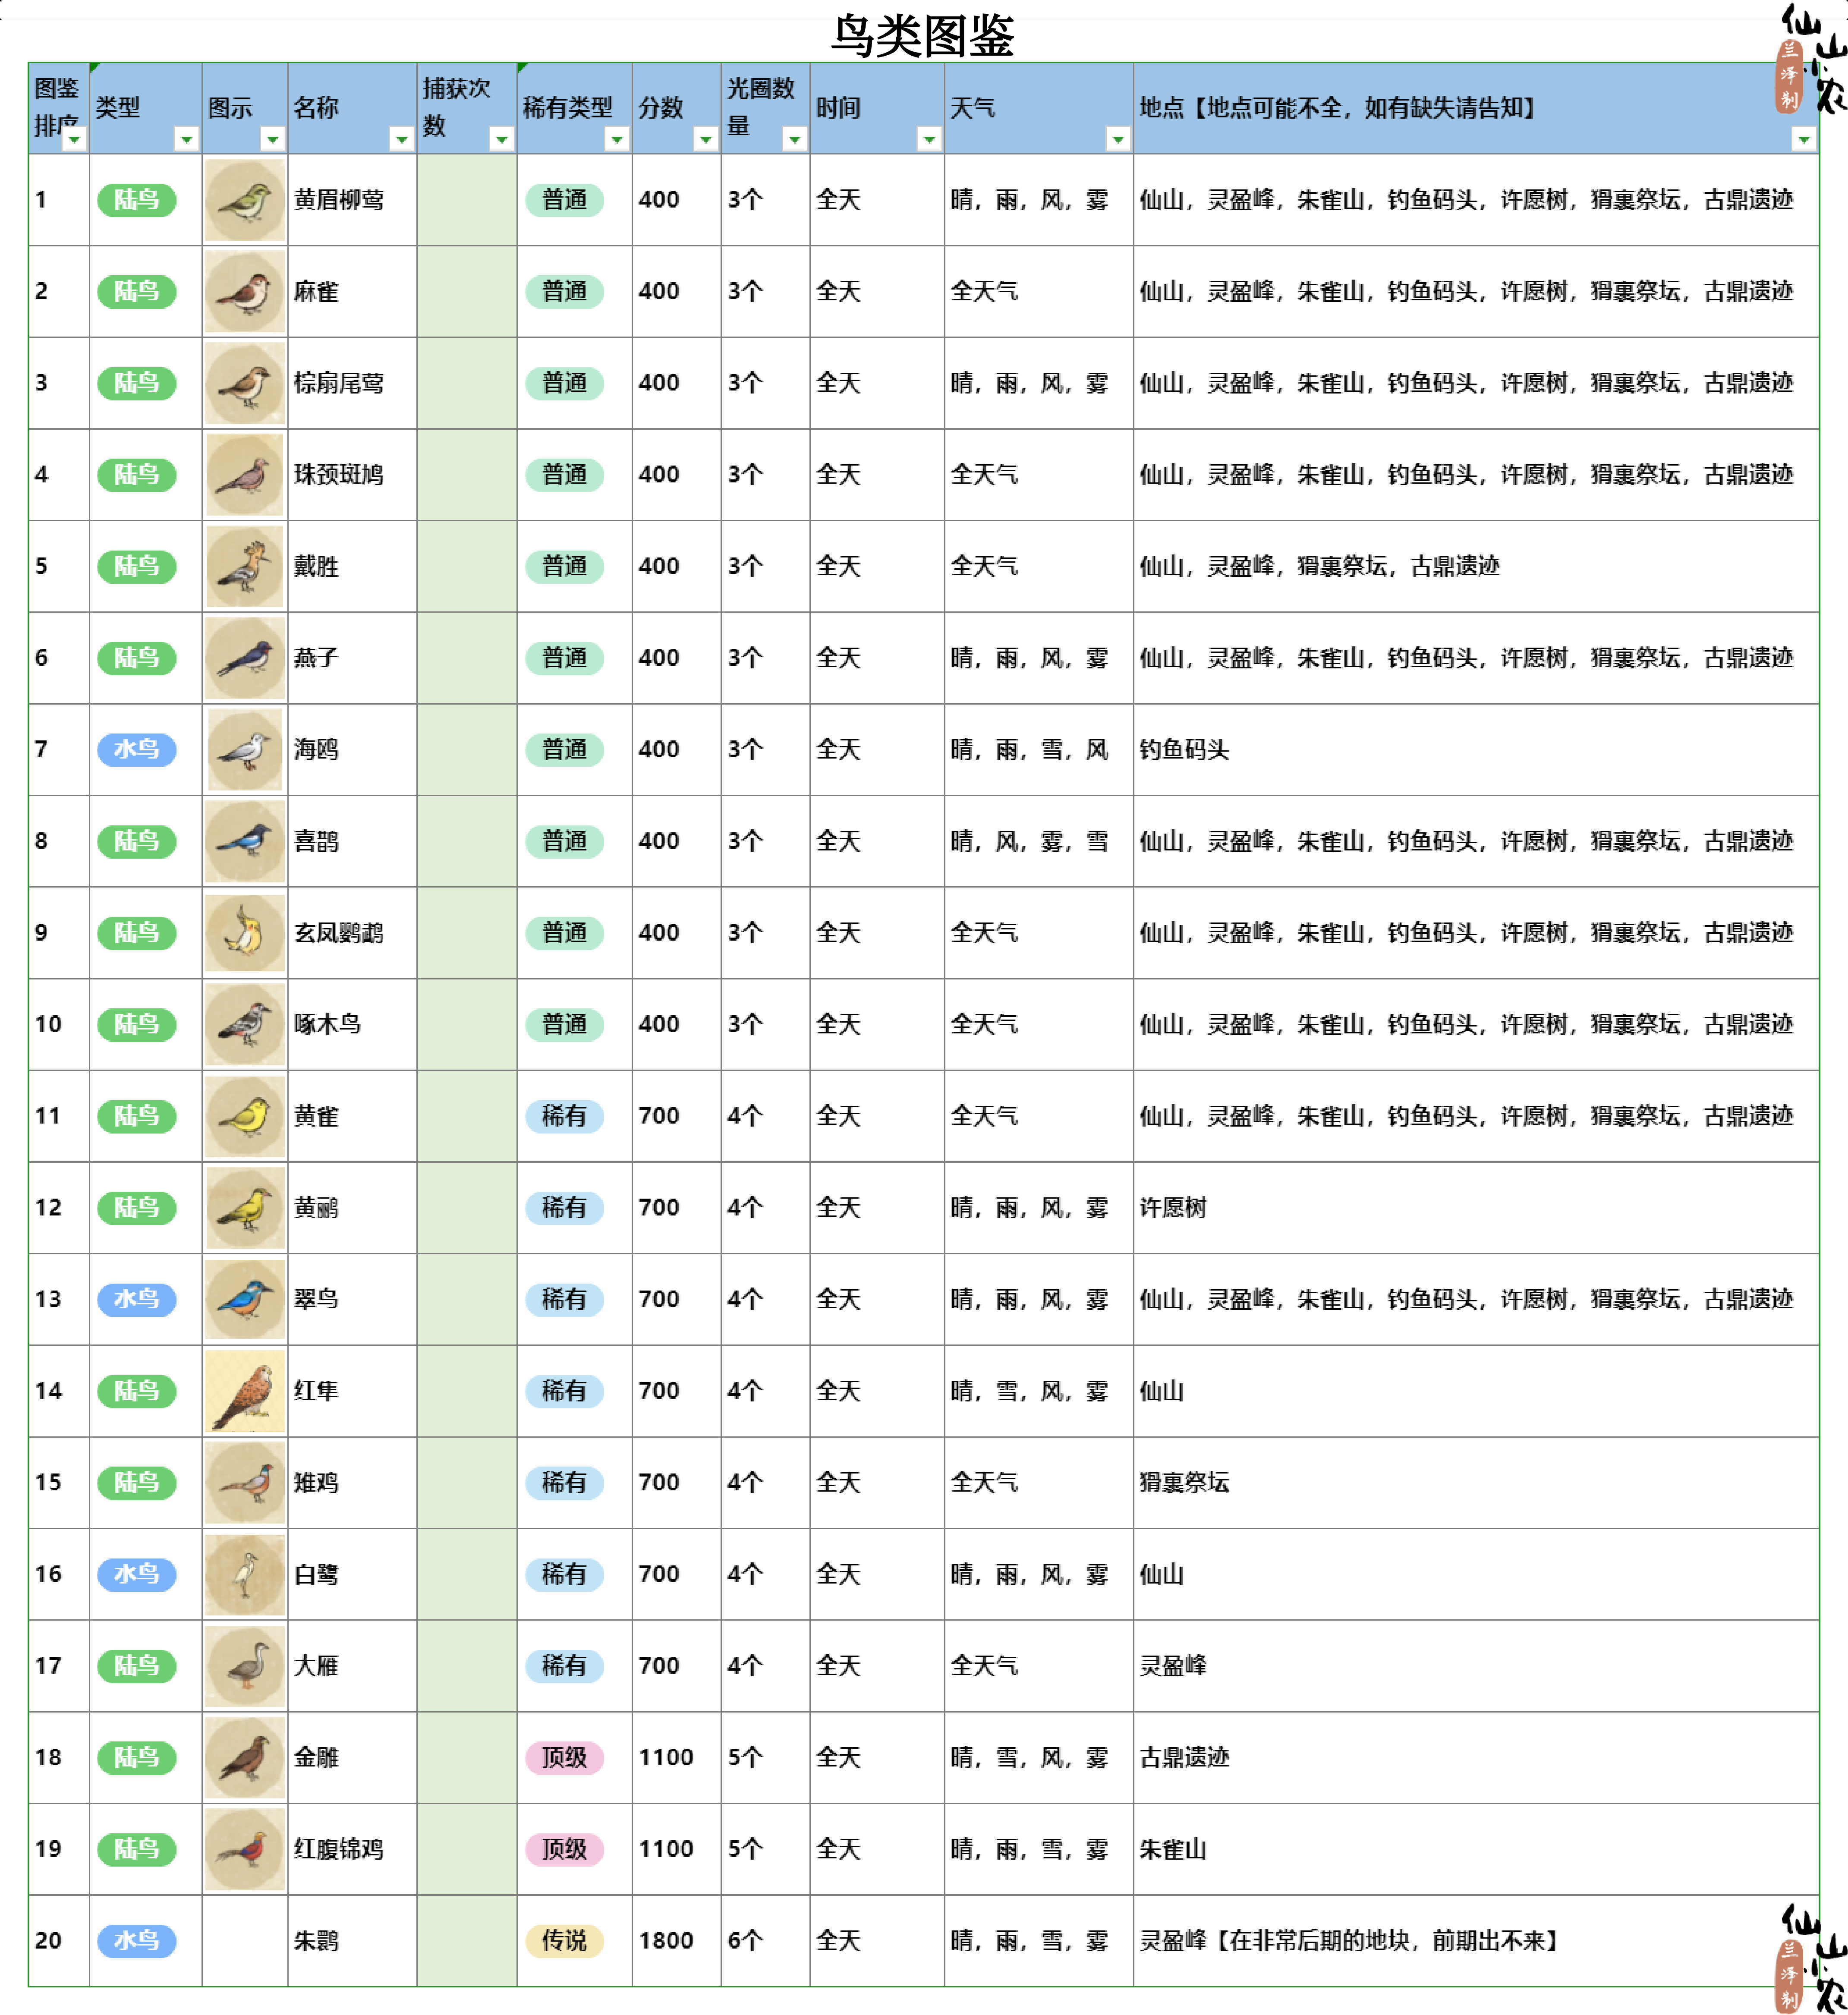This screenshot has height=2015, width=1848.
Task: Select the 金雕 golden eagle icon
Action: [245, 1757]
